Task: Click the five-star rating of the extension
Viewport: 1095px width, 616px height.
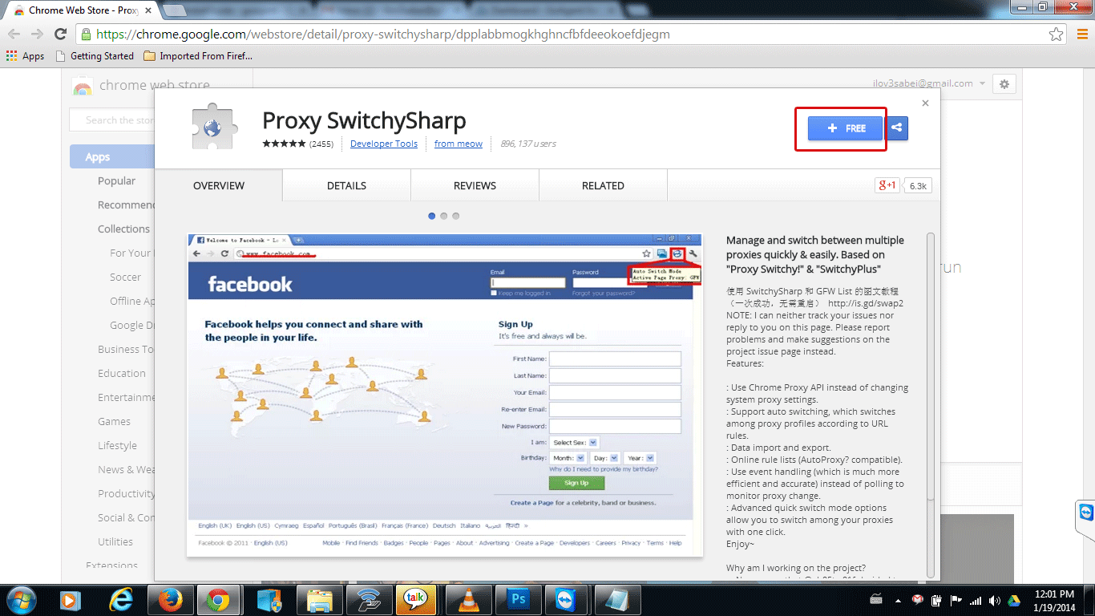Action: (285, 144)
